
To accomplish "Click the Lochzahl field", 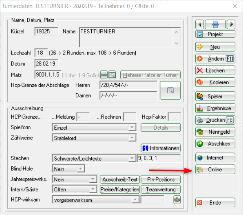I will tap(41, 53).
